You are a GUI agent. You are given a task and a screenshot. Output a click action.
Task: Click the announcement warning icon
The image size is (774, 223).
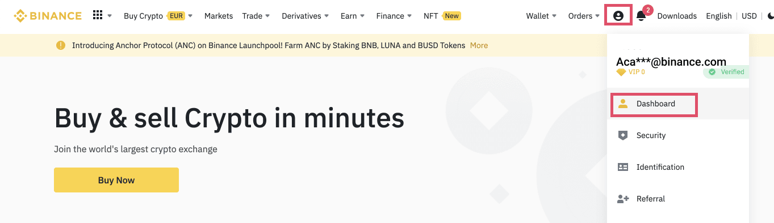pyautogui.click(x=61, y=45)
